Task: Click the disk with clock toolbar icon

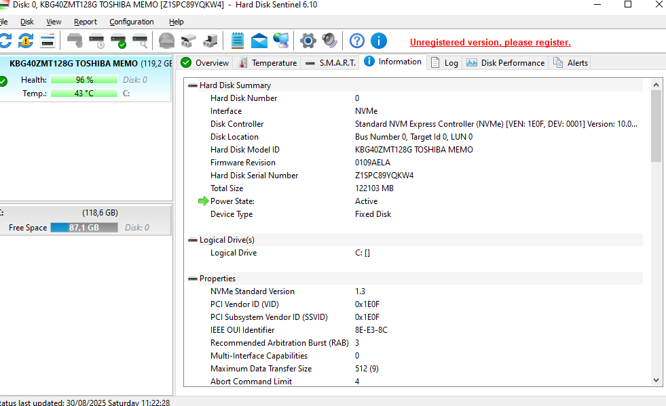Action: pos(97,41)
